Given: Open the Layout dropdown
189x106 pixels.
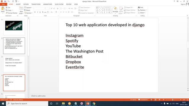Looking at the screenshot, I should click(28, 7).
